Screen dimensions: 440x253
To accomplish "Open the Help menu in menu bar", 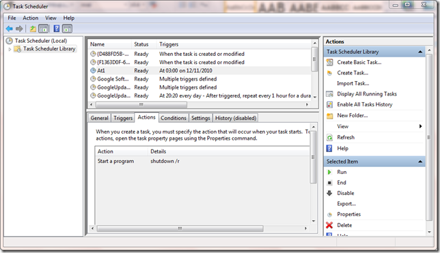I will (69, 18).
